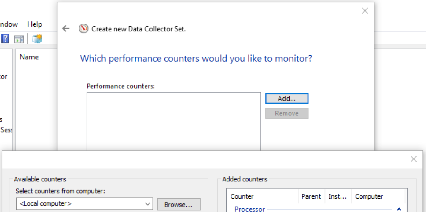Open the Window menu
The image size is (428, 212).
pyautogui.click(x=9, y=24)
